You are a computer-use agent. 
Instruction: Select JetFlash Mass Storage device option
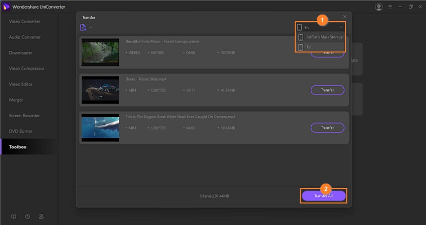pyautogui.click(x=320, y=37)
